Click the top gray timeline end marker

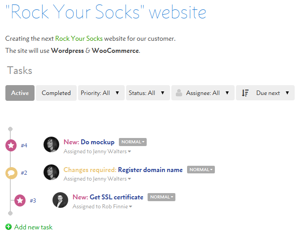(x=10, y=129)
